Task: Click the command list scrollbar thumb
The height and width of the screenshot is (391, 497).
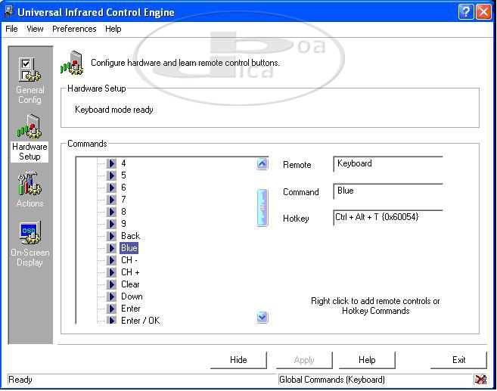Action: click(262, 207)
